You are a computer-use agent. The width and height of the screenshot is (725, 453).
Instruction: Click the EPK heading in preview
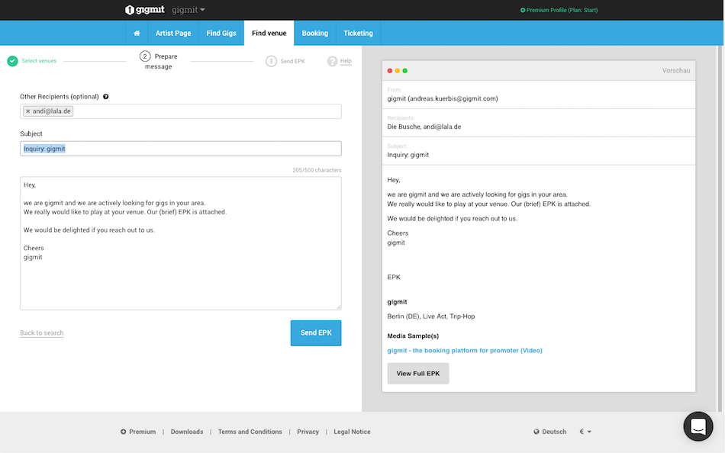(x=394, y=278)
